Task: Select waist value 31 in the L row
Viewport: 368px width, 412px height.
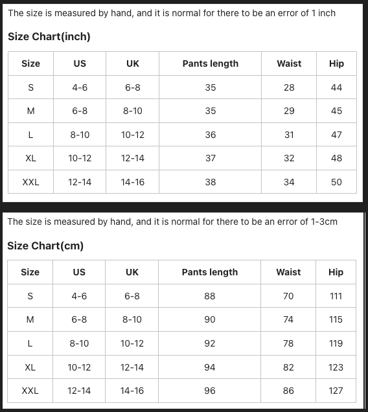Action: (x=289, y=135)
